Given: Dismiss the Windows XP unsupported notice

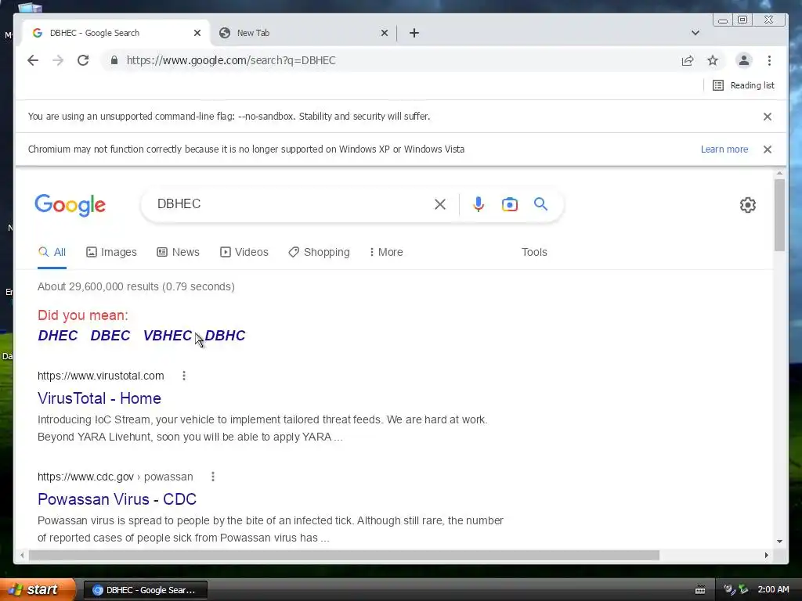Looking at the screenshot, I should coord(768,149).
